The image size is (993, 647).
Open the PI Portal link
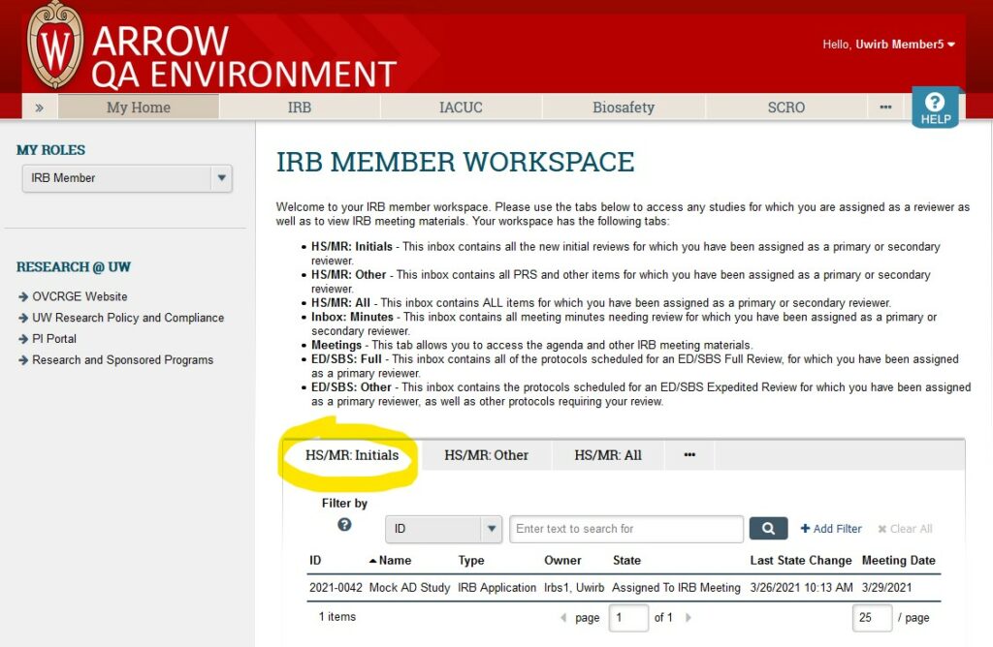click(54, 339)
